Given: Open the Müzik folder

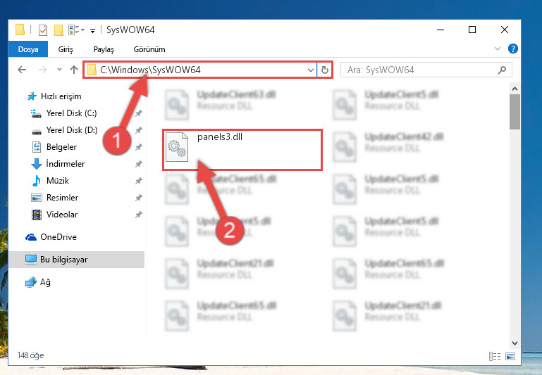Looking at the screenshot, I should point(58,181).
